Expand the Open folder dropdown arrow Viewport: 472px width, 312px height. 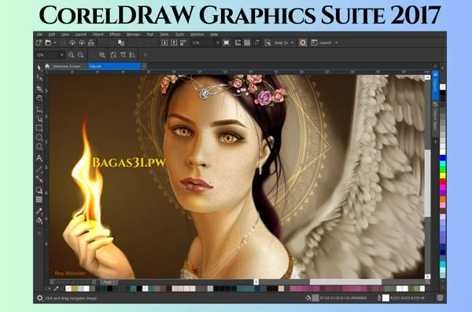[x=55, y=42]
